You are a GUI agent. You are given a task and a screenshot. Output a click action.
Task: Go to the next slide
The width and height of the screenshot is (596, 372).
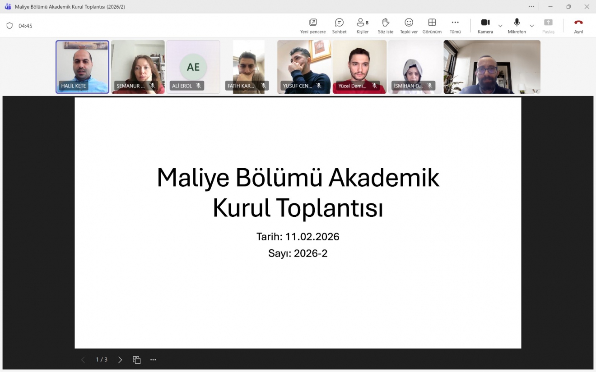(x=120, y=360)
